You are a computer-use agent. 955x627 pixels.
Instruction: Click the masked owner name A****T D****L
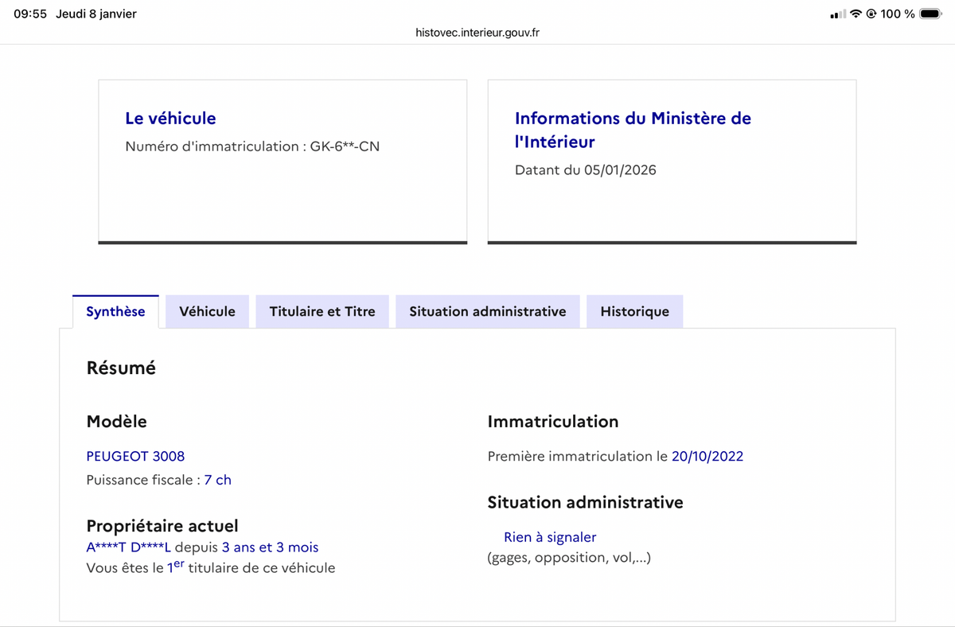pos(128,547)
